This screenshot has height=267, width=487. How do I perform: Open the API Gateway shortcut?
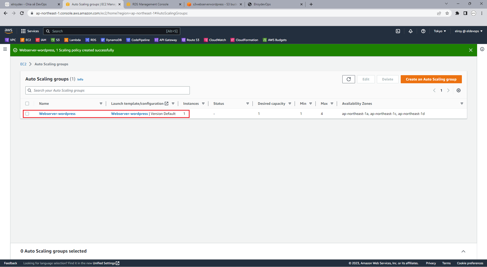(166, 40)
